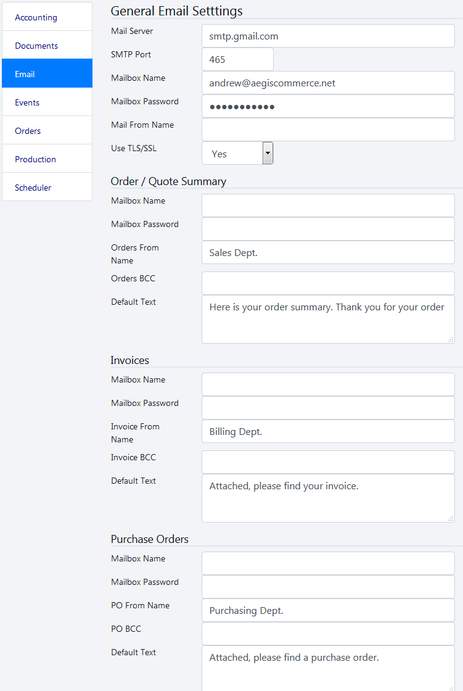Focus the Orders BCC input
This screenshot has height=691, width=463.
pyautogui.click(x=328, y=283)
